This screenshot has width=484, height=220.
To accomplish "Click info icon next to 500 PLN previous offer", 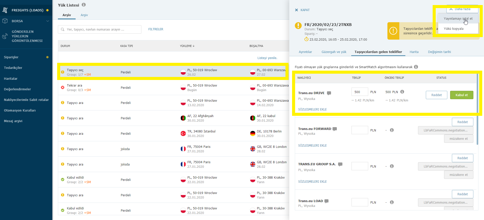I will pos(402,92).
